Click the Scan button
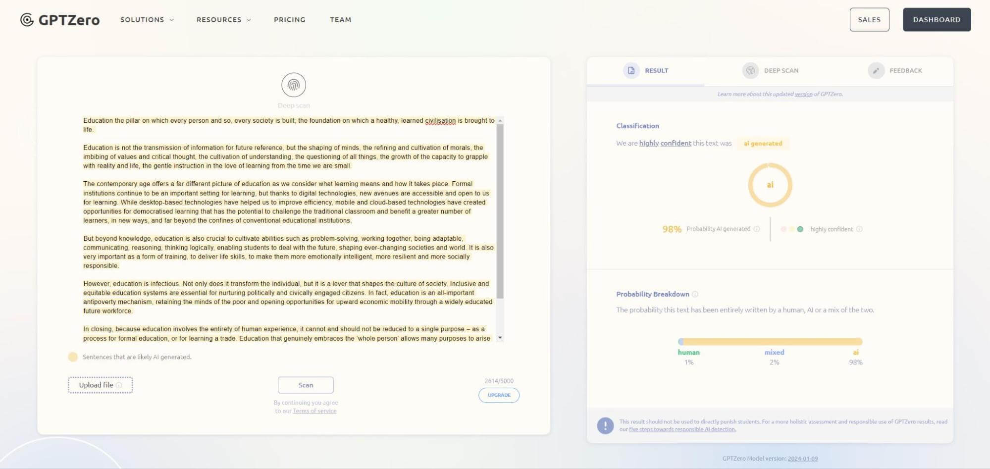 pyautogui.click(x=306, y=385)
